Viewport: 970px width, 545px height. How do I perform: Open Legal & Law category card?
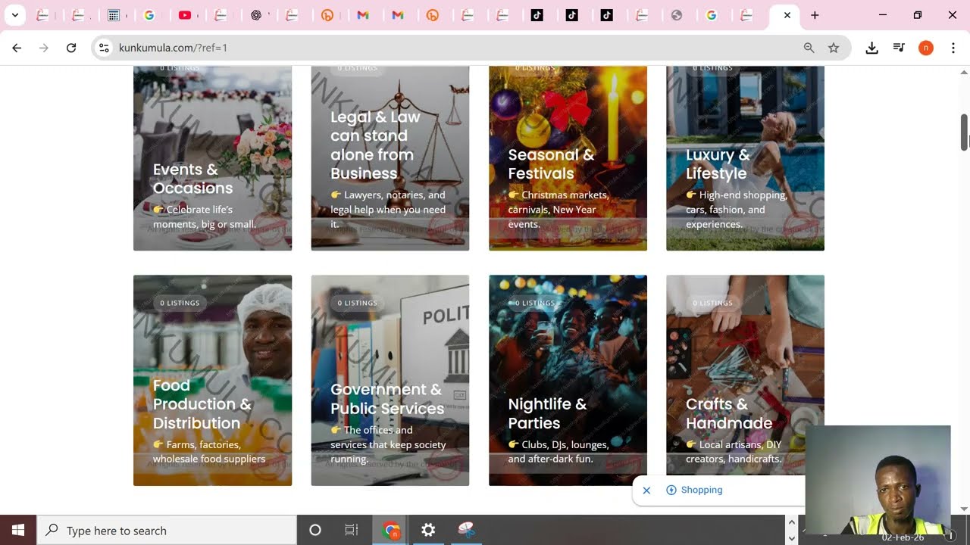point(390,157)
